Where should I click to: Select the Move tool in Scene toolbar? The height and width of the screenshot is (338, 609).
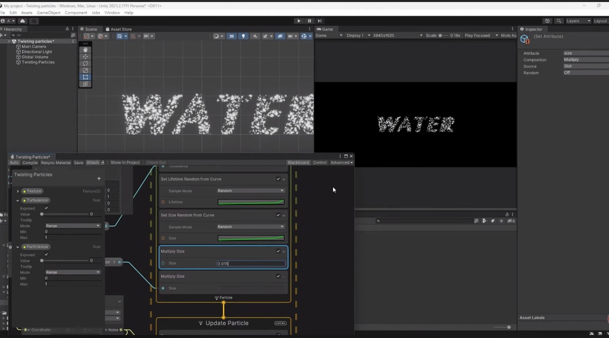86,56
